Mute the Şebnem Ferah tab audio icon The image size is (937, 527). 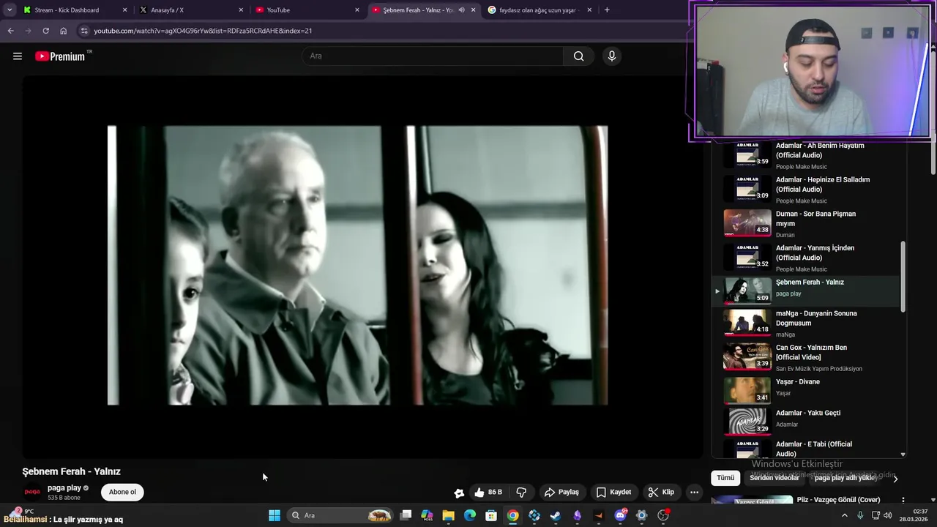coord(461,10)
